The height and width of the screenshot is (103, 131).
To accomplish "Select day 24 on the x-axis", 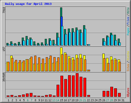I will tap(96, 100).
